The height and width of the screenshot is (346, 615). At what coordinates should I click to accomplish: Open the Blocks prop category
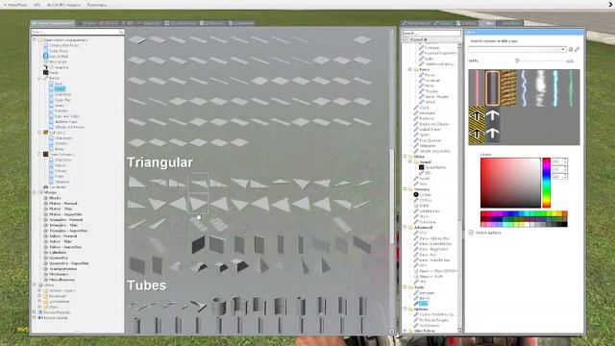[x=55, y=198]
